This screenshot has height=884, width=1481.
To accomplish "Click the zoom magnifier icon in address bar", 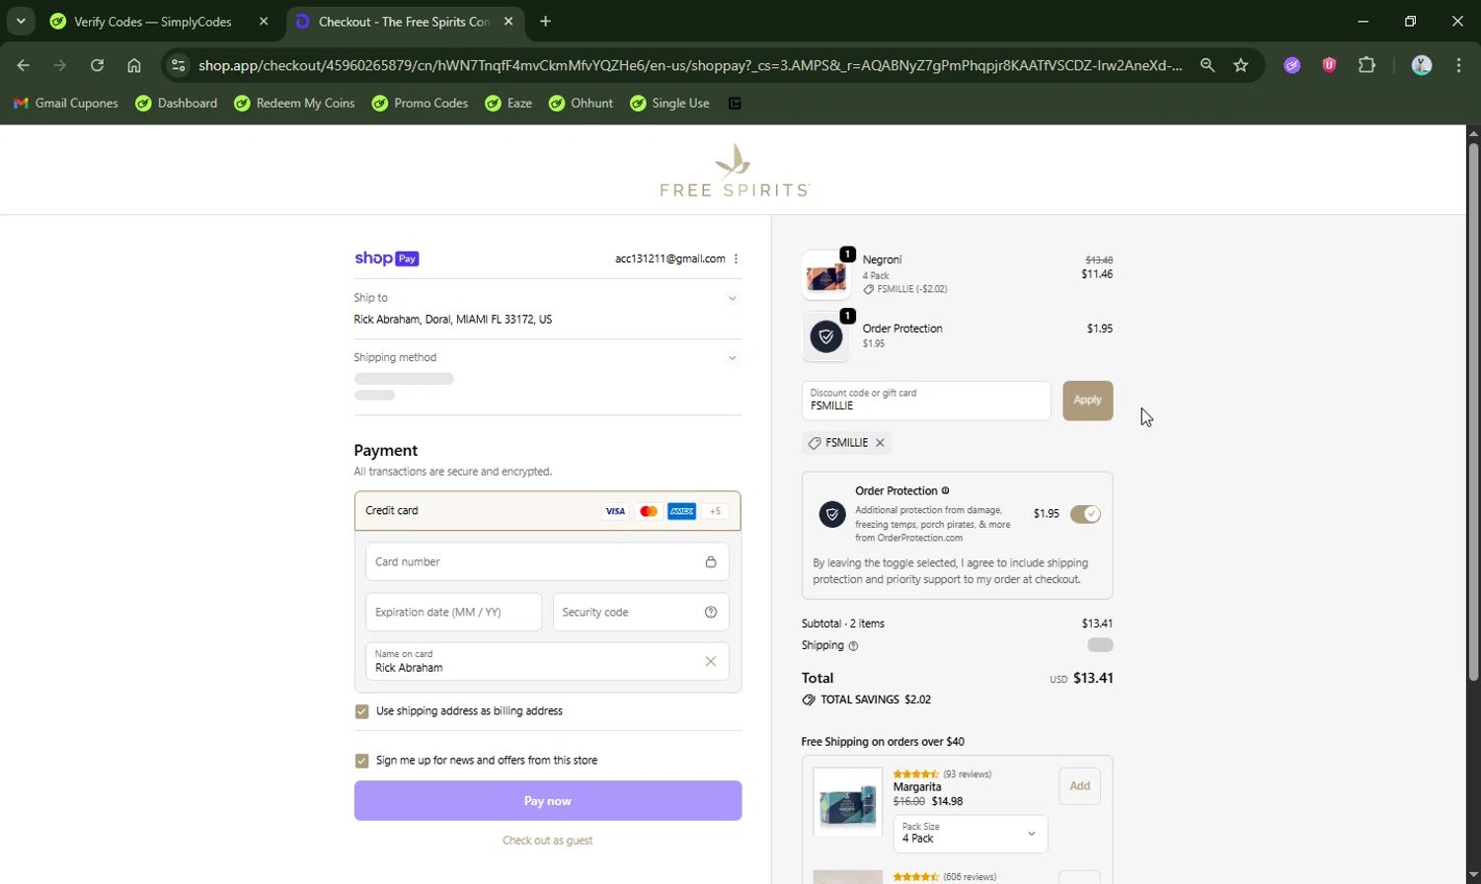I will point(1208,65).
